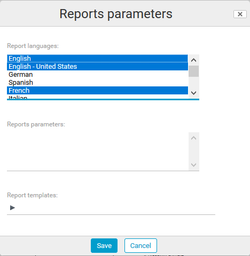Select the partially visible Italian option
The width and height of the screenshot is (250, 256).
97,97
